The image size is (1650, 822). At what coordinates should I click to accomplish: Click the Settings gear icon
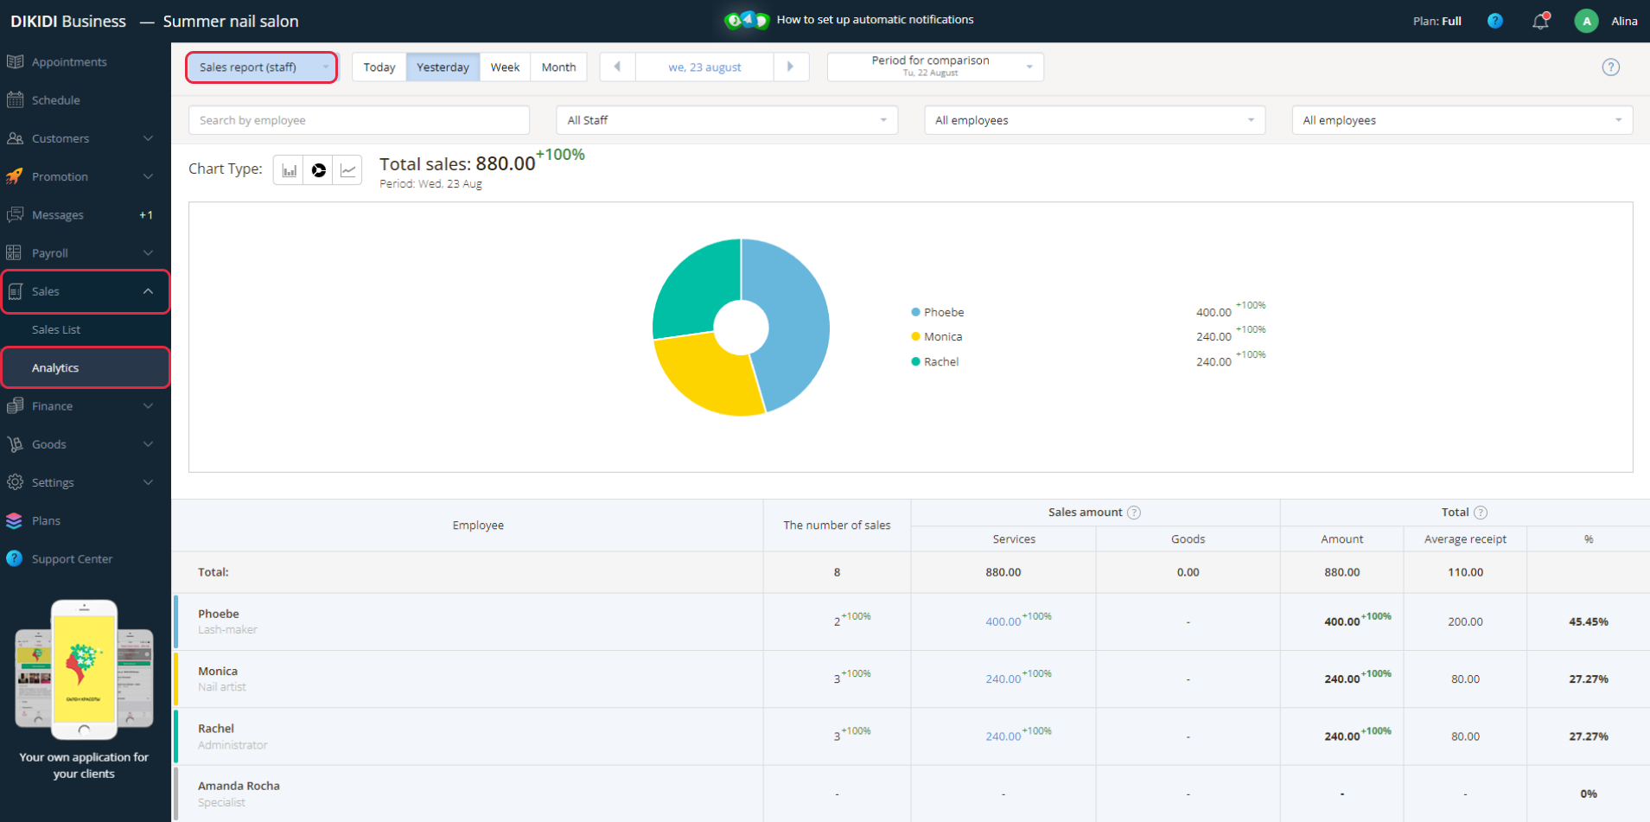(15, 482)
